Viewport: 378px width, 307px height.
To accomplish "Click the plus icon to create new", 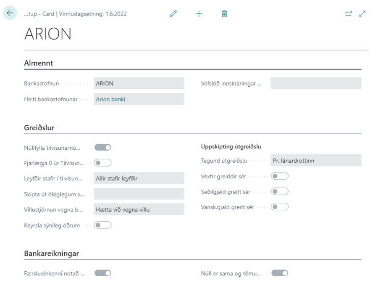I will click(198, 14).
